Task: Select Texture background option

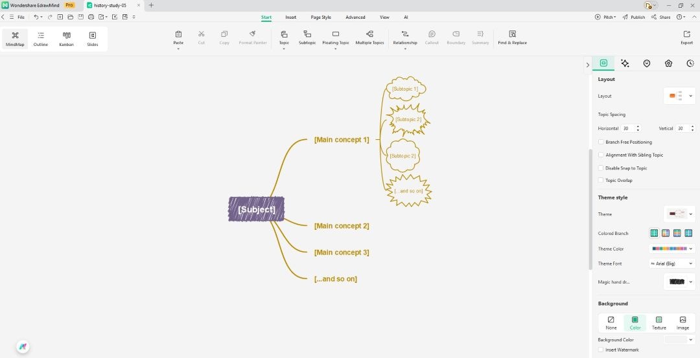Action: pos(659,323)
